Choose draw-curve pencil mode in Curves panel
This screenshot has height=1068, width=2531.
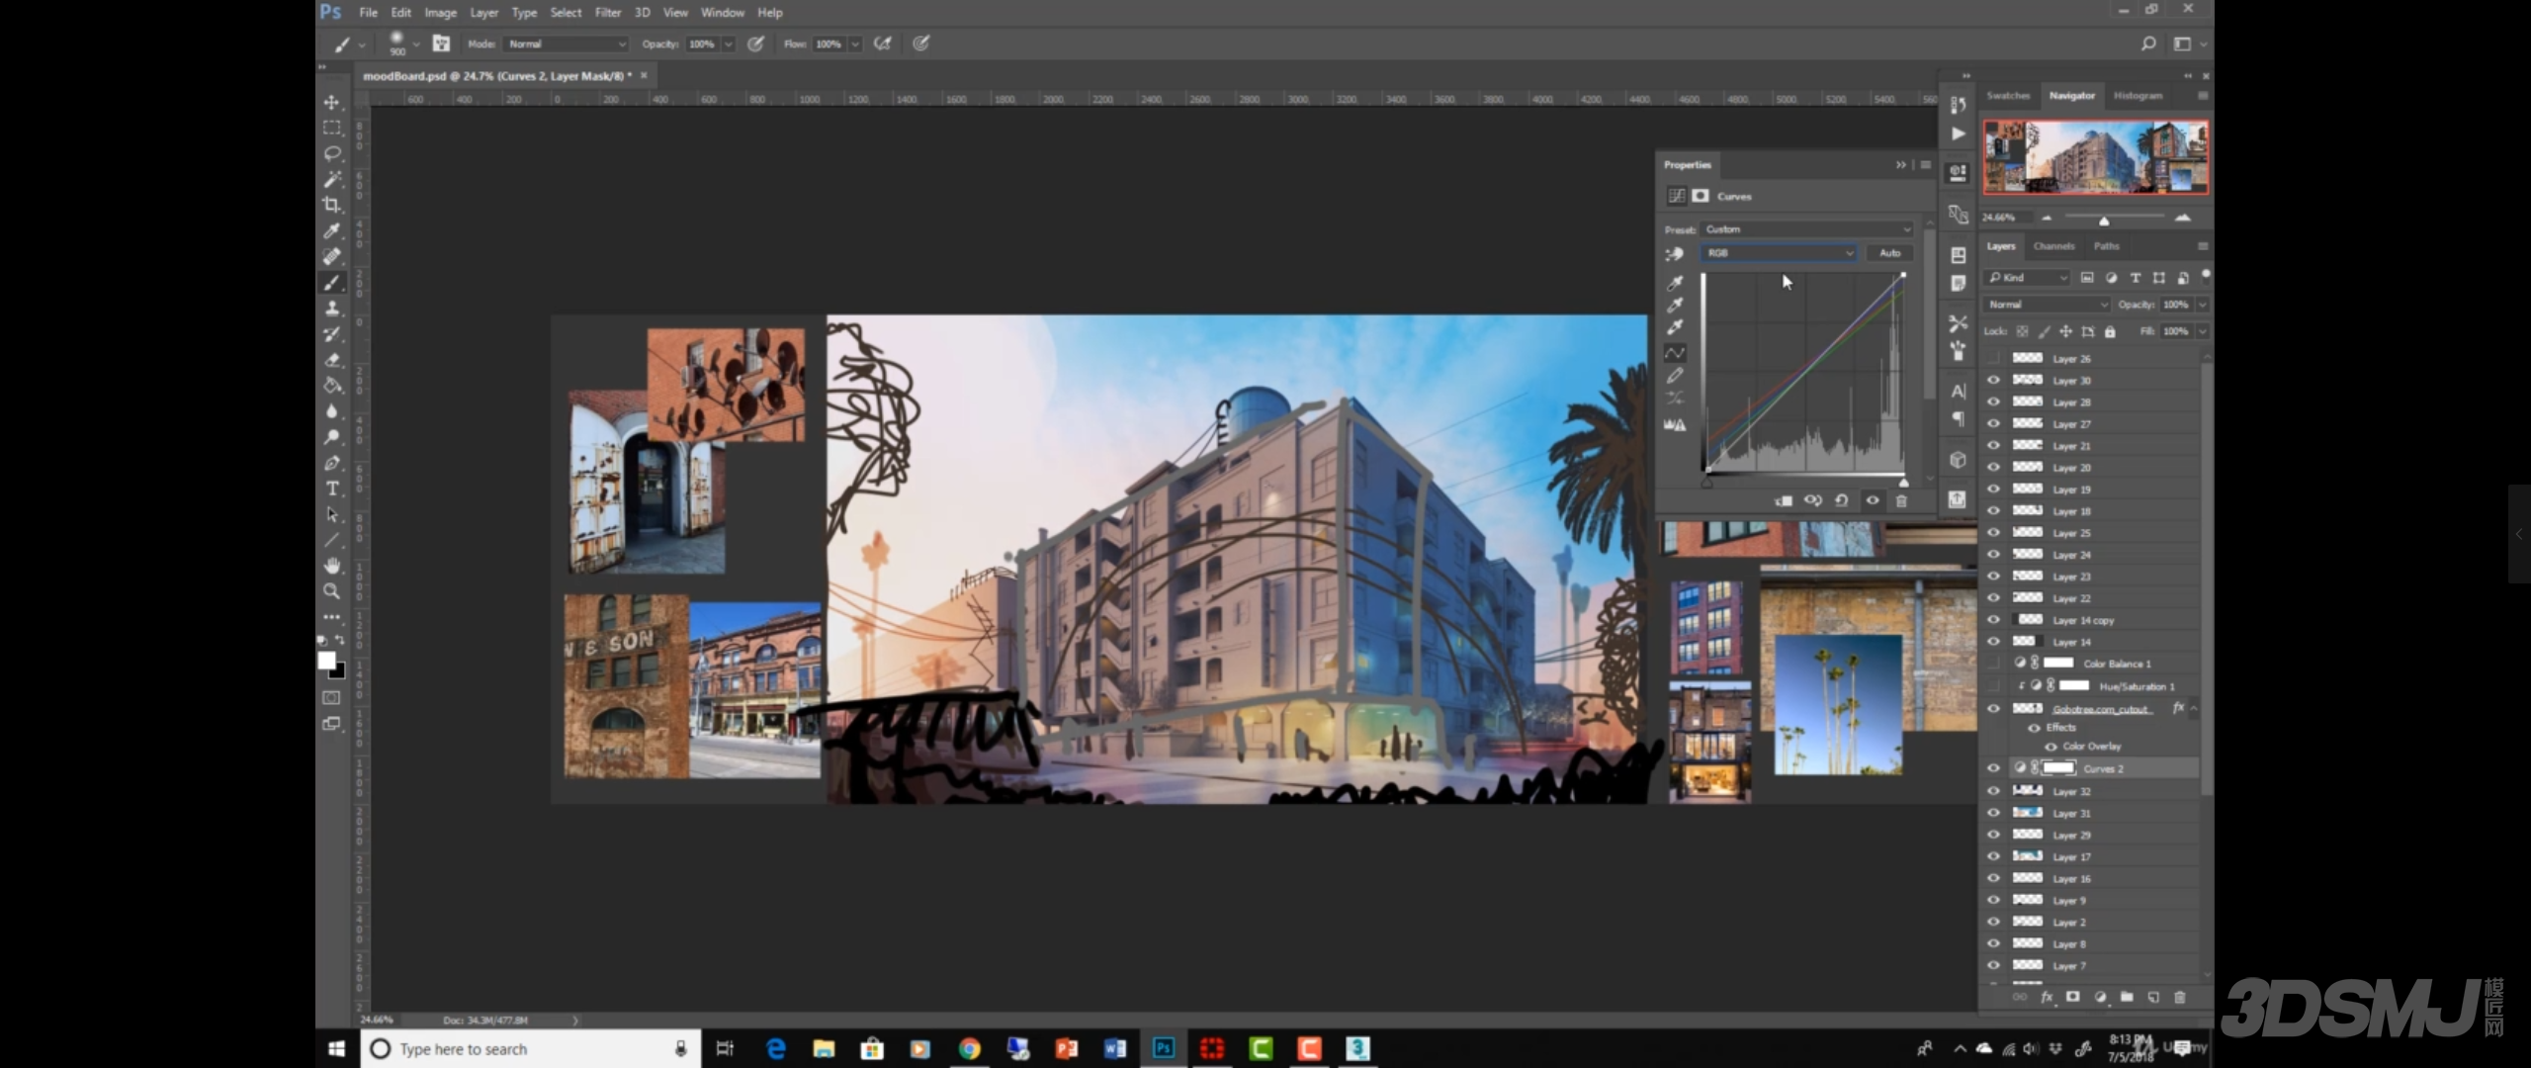pyautogui.click(x=1675, y=376)
